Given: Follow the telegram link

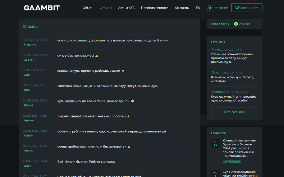Looking at the screenshot, I should (x=221, y=8).
